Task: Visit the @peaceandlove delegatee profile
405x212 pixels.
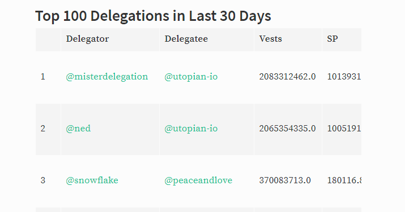Action: click(198, 180)
